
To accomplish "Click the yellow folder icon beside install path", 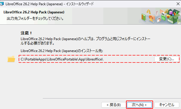I will (x=11, y=59).
